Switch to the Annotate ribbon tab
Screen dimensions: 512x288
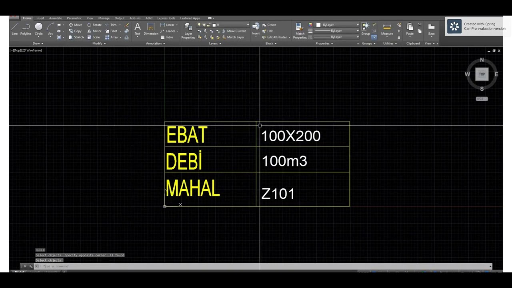click(x=56, y=18)
